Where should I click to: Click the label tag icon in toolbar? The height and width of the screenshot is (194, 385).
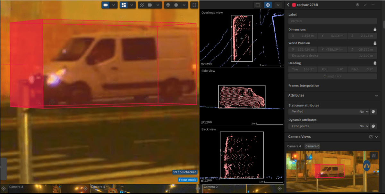[x=150, y=5]
